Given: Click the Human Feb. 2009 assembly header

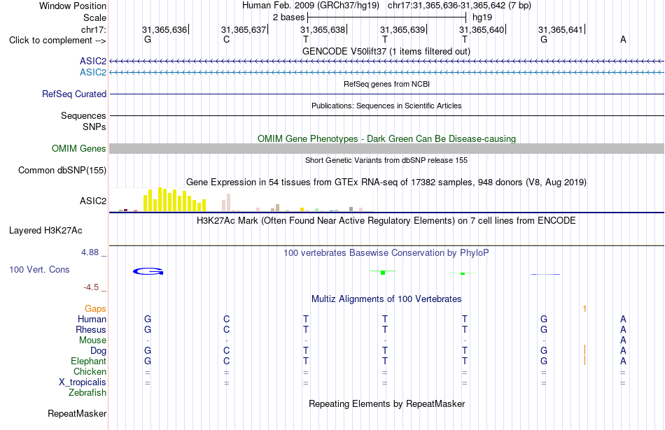Looking at the screenshot, I should click(386, 6).
